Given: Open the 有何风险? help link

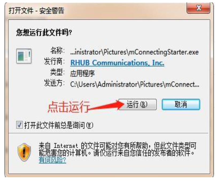Looking at the screenshot, I should tap(52, 160).
